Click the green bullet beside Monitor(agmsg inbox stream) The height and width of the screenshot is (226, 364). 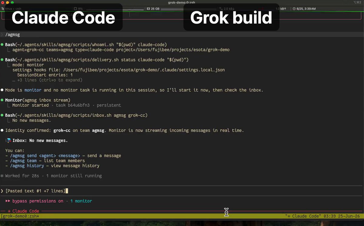coord(2,100)
